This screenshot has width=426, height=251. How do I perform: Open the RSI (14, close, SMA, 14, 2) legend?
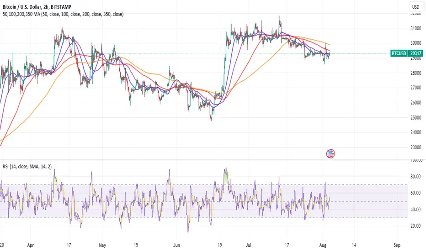[x=27, y=166]
